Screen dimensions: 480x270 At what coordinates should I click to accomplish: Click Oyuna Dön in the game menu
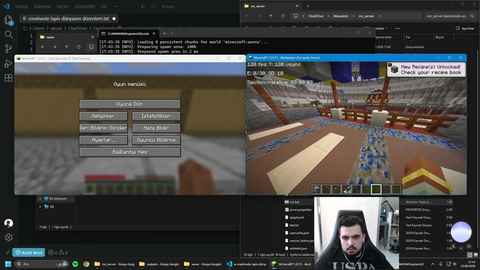[x=130, y=104]
